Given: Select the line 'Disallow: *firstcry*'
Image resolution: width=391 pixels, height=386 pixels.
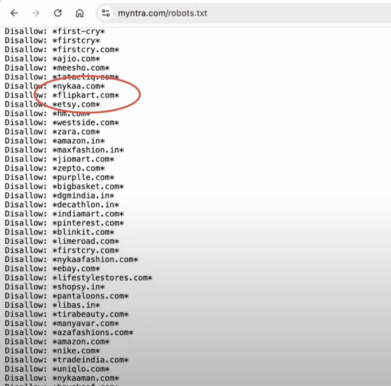Looking at the screenshot, I should tap(53, 40).
